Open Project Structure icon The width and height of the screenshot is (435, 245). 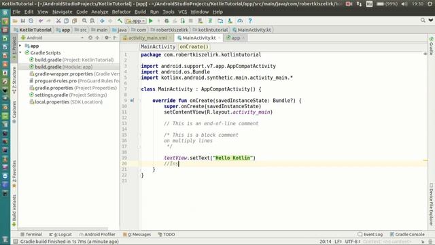coord(220,21)
